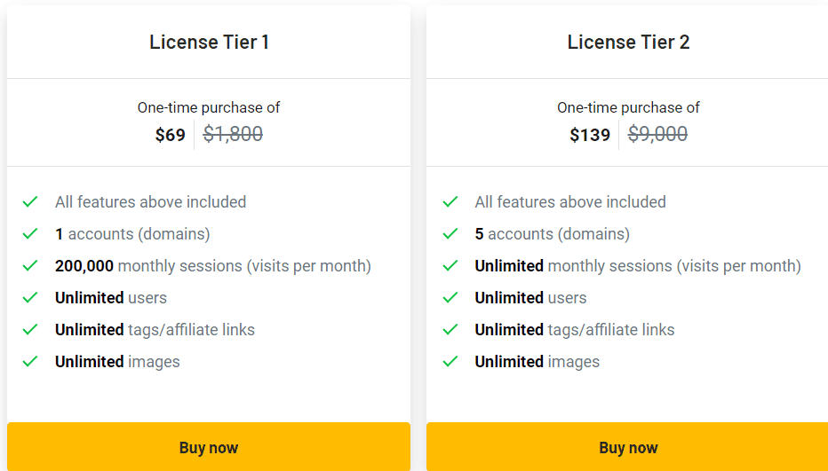
Task: Click Buy now for License Tier 2
Action: (x=628, y=447)
